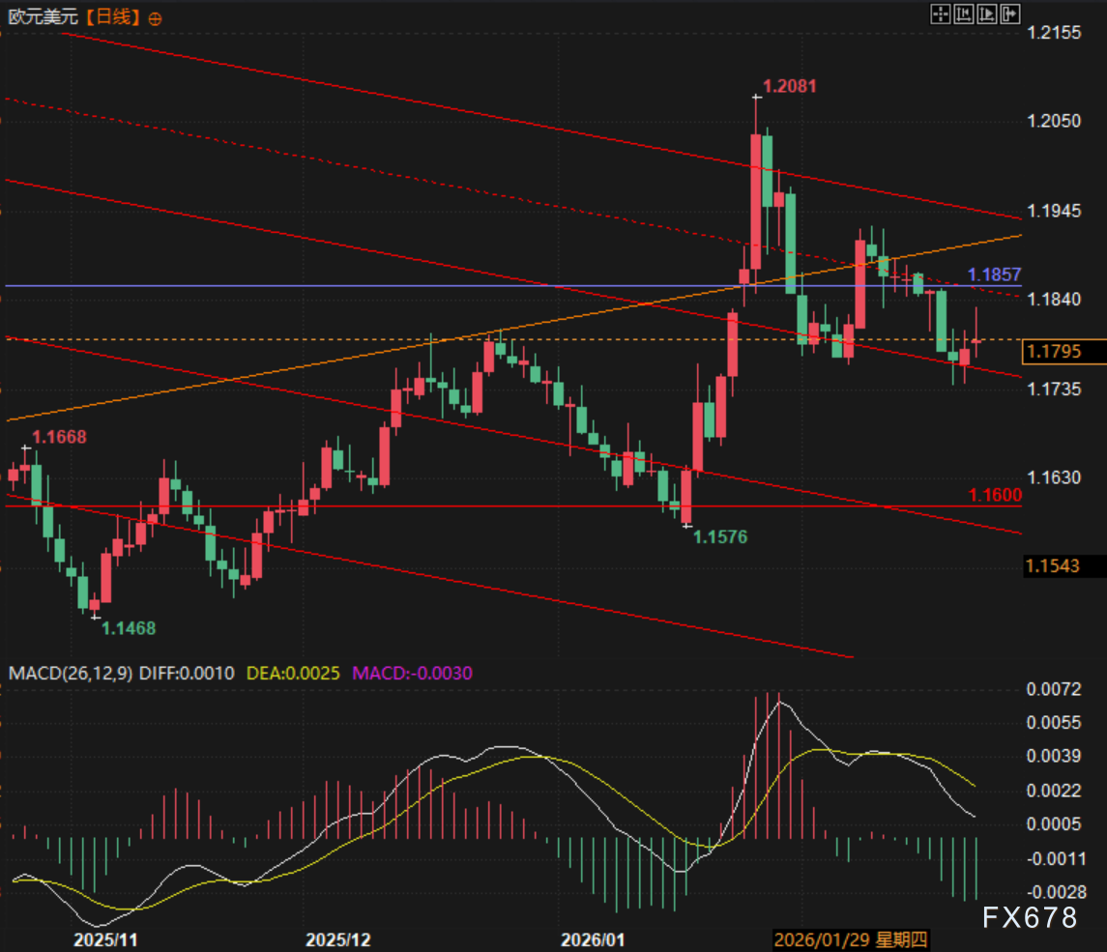Enable the crosshair cursor tool

pos(941,14)
